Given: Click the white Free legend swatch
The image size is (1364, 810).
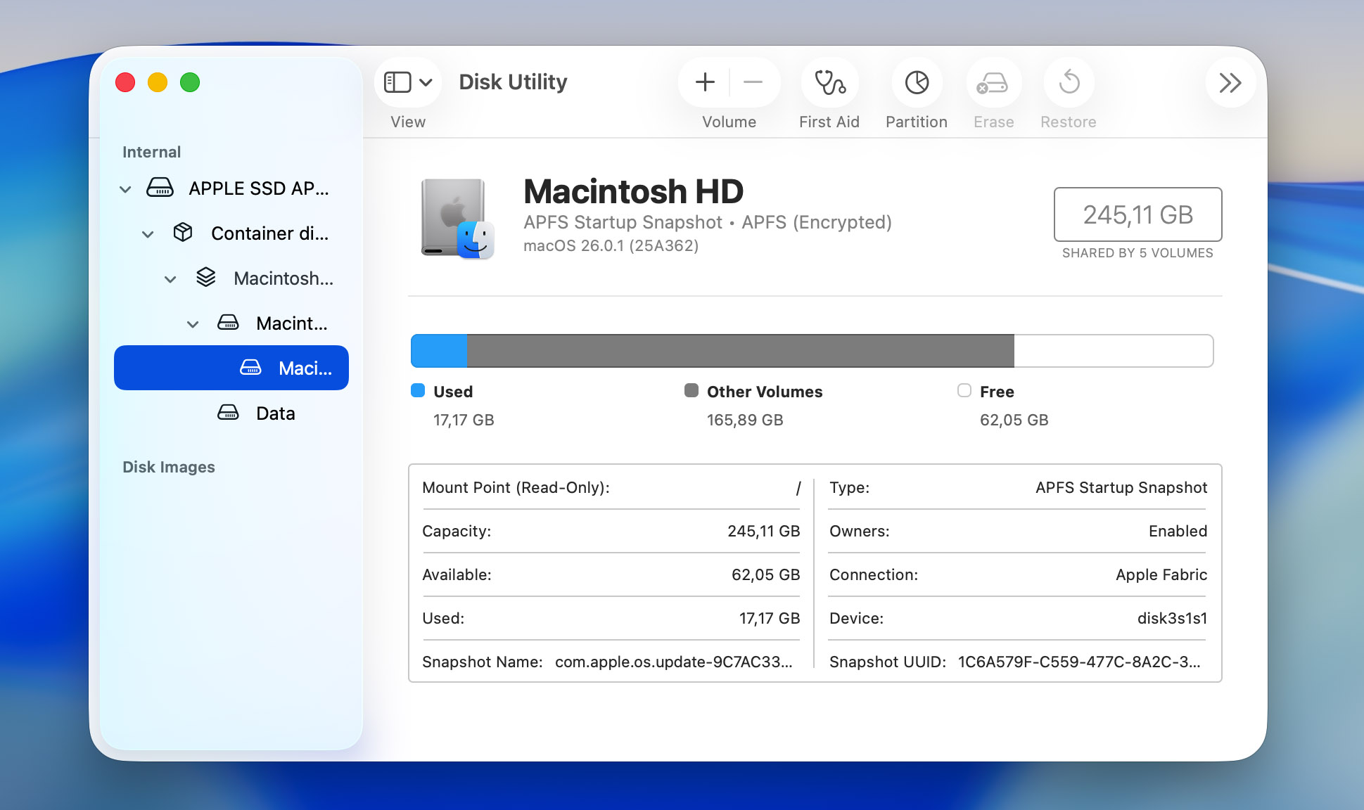Looking at the screenshot, I should click(x=964, y=390).
